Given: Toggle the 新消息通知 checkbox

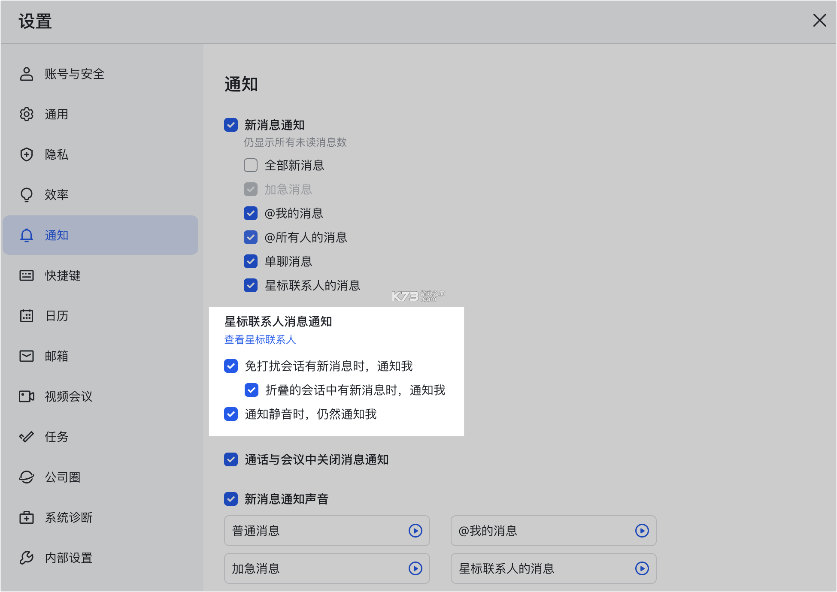Looking at the screenshot, I should click(x=231, y=125).
